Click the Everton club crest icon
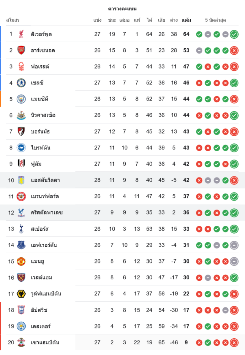 tap(21, 245)
